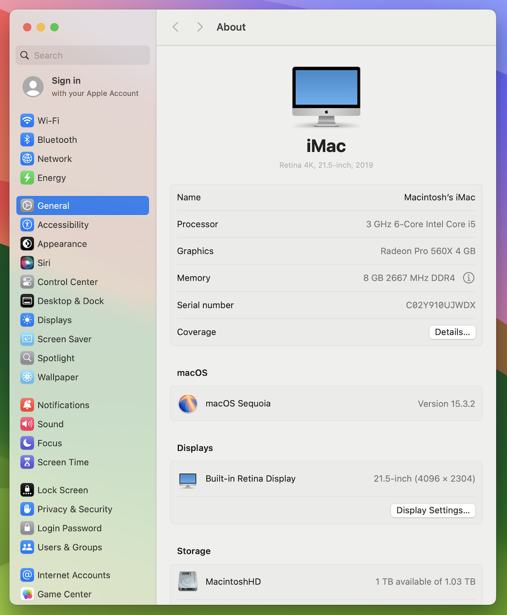Click the MacintoshHD drive icon
This screenshot has height=615, width=507.
[x=188, y=581]
